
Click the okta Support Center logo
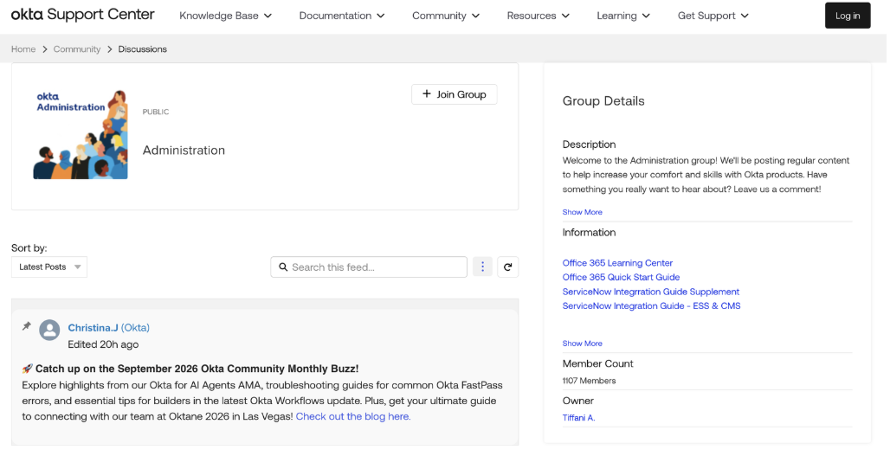click(82, 14)
